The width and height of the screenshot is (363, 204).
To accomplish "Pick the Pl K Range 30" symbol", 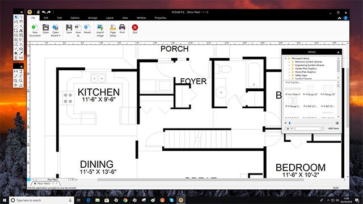I will click(328, 91).
